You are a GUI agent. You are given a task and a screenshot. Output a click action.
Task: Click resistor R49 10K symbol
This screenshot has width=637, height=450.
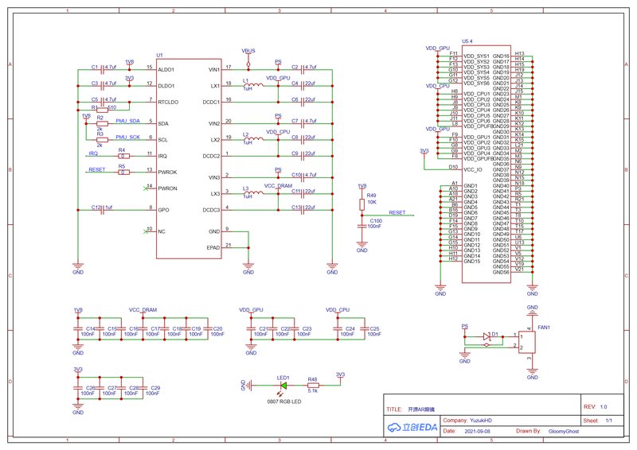(x=361, y=205)
